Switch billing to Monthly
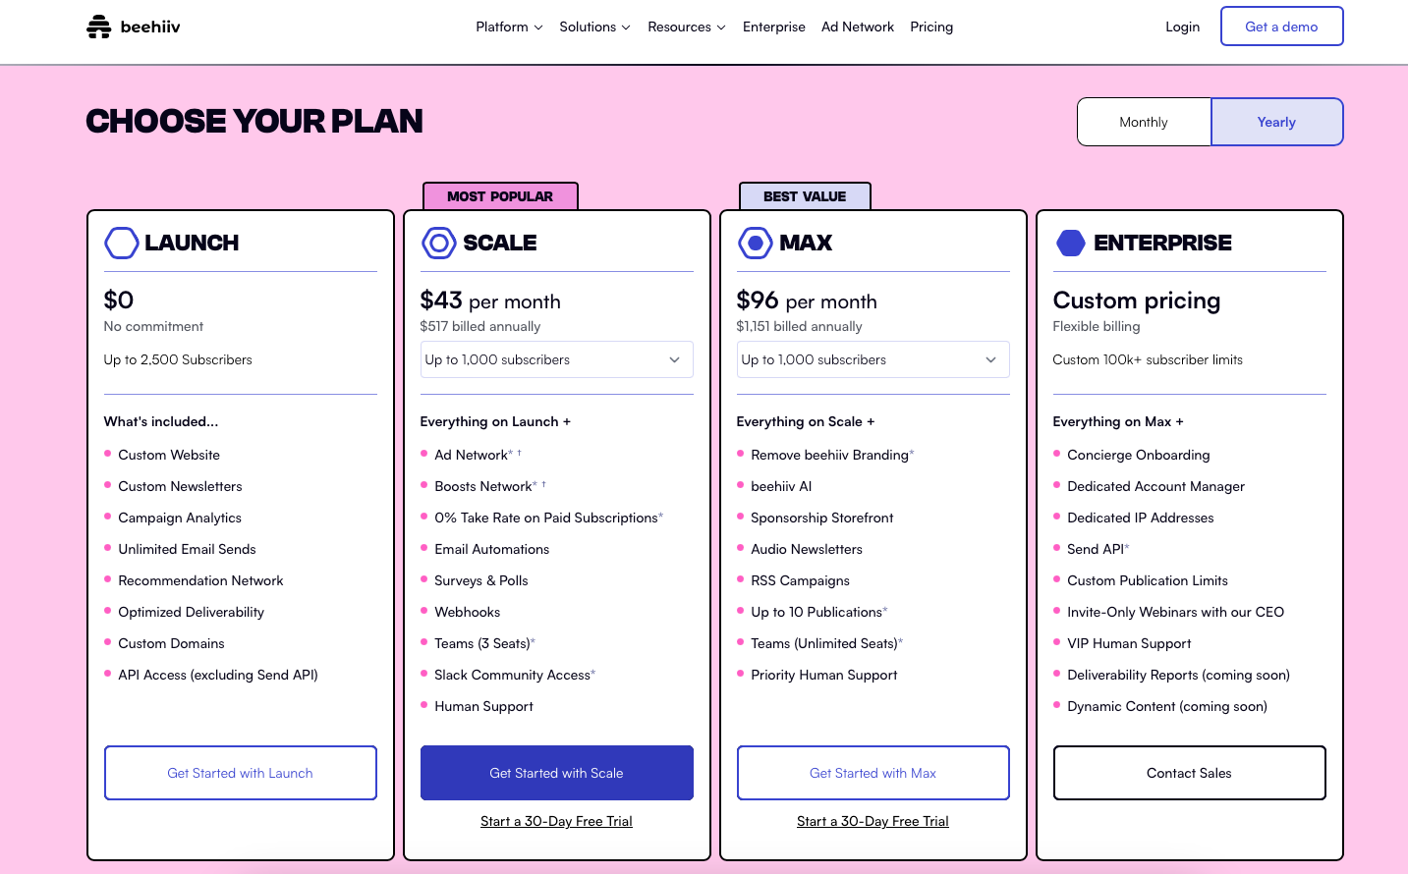 [x=1143, y=122]
